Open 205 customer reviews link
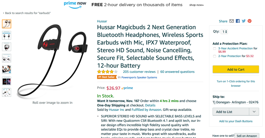Viewport: 265px width, 138px height. [139, 72]
